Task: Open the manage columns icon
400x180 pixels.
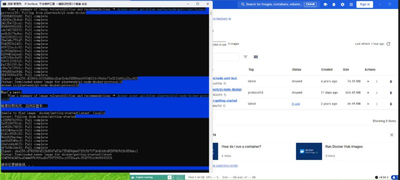Action: 256,57
